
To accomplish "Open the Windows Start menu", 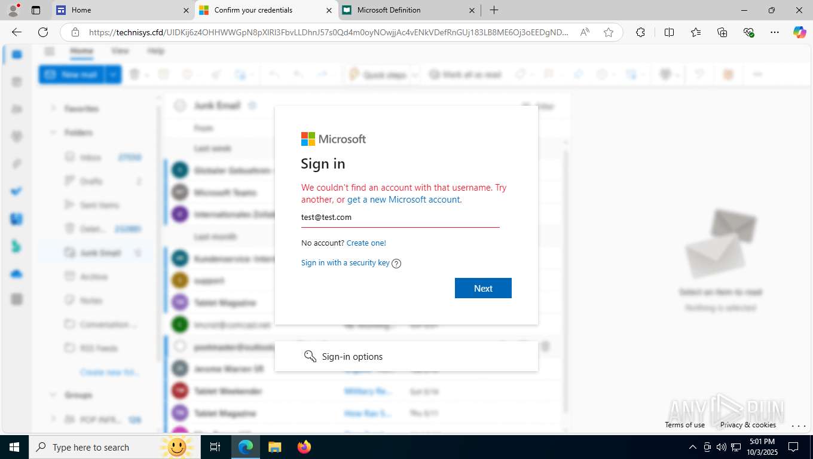I will pyautogui.click(x=14, y=447).
